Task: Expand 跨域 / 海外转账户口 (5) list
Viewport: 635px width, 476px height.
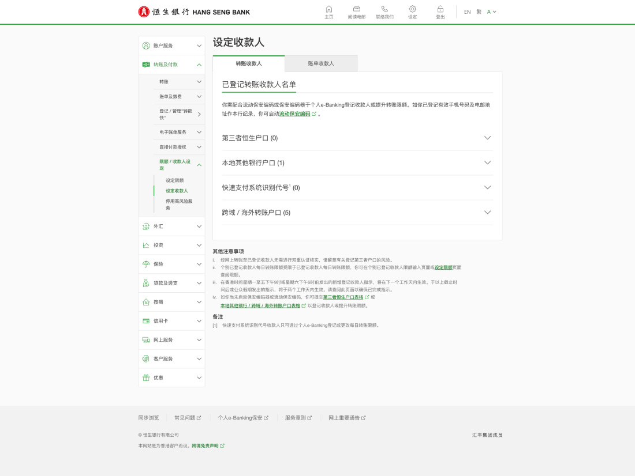Action: pos(487,212)
